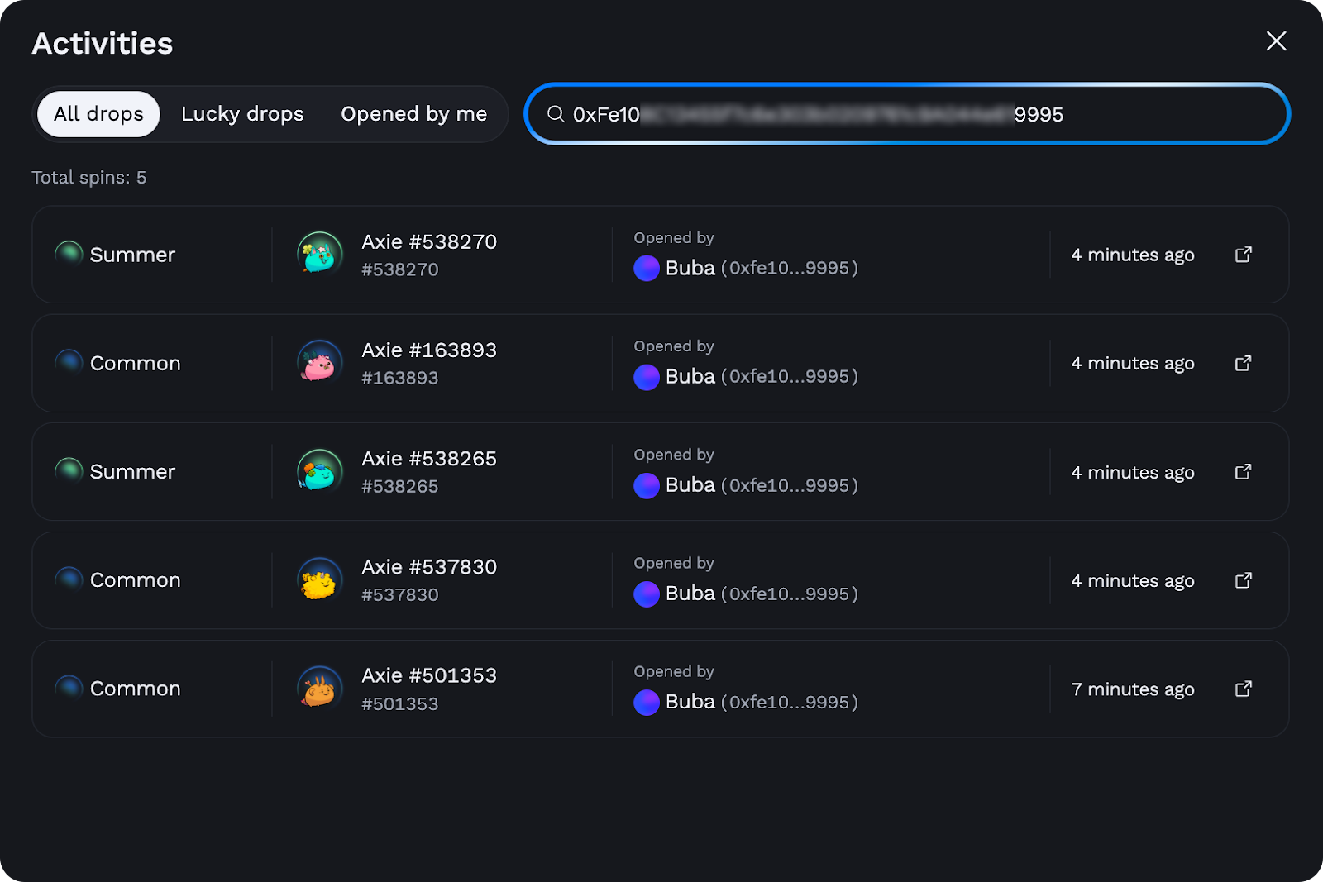Open the Axie #537830 title
The width and height of the screenshot is (1323, 882).
[429, 567]
